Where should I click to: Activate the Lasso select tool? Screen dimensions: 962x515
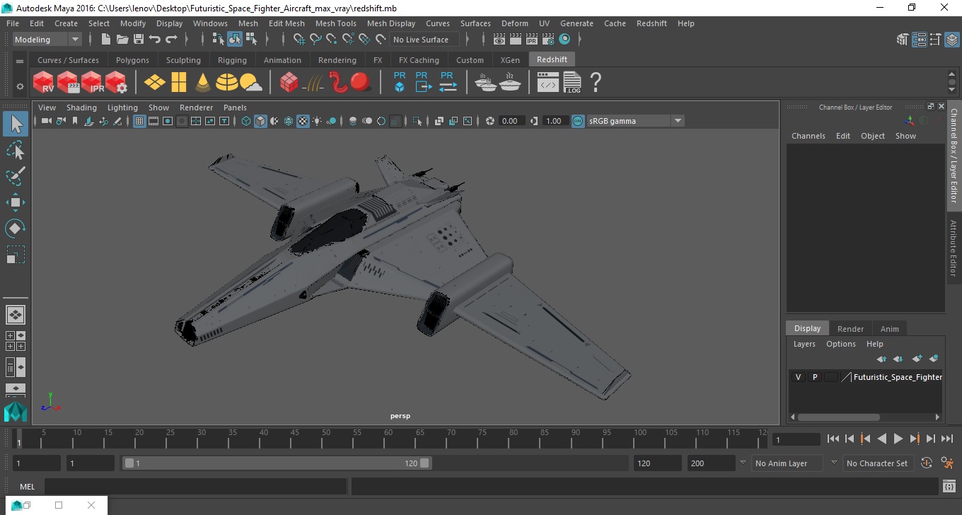coord(16,150)
